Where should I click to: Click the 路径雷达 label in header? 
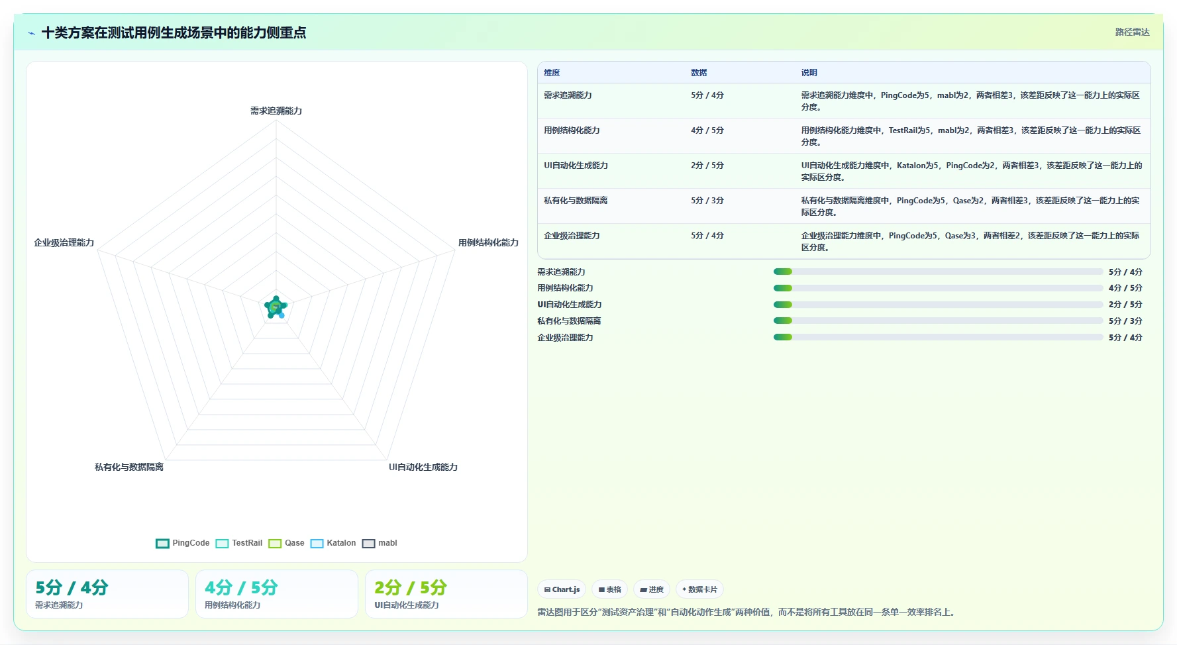click(x=1132, y=32)
